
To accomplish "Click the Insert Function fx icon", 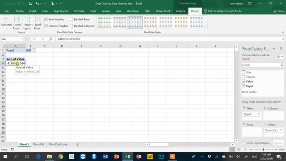I will [50, 39].
